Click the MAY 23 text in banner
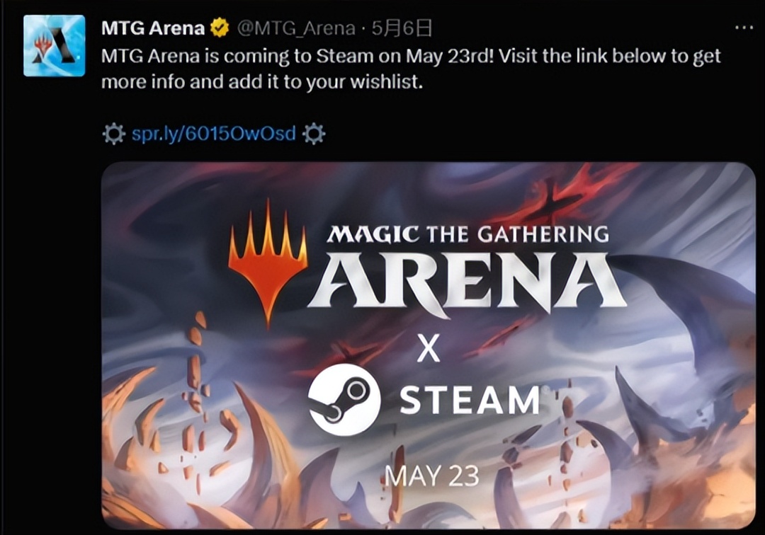The image size is (765, 535). pyautogui.click(x=432, y=476)
